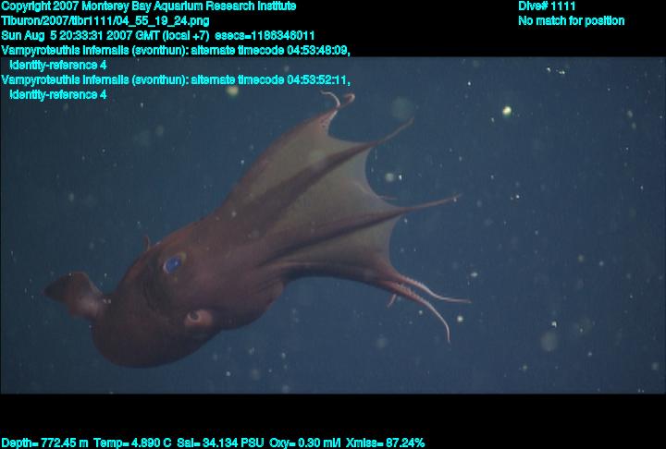
Task: Click the esecs value in the header
Action: pyautogui.click(x=277, y=36)
